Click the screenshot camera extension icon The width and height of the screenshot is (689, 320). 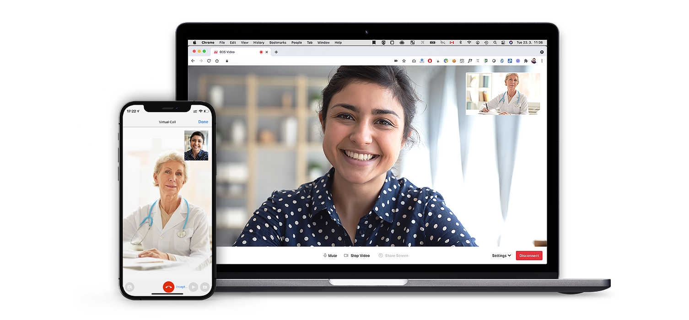[414, 61]
